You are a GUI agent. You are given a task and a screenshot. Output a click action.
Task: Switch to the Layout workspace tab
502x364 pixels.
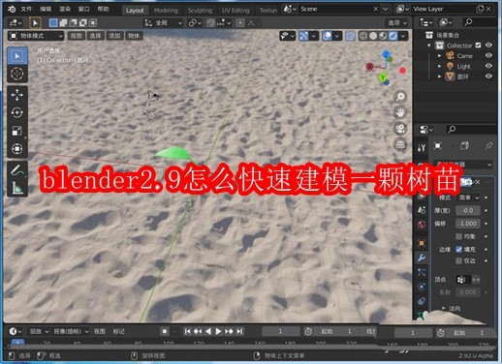tap(135, 11)
